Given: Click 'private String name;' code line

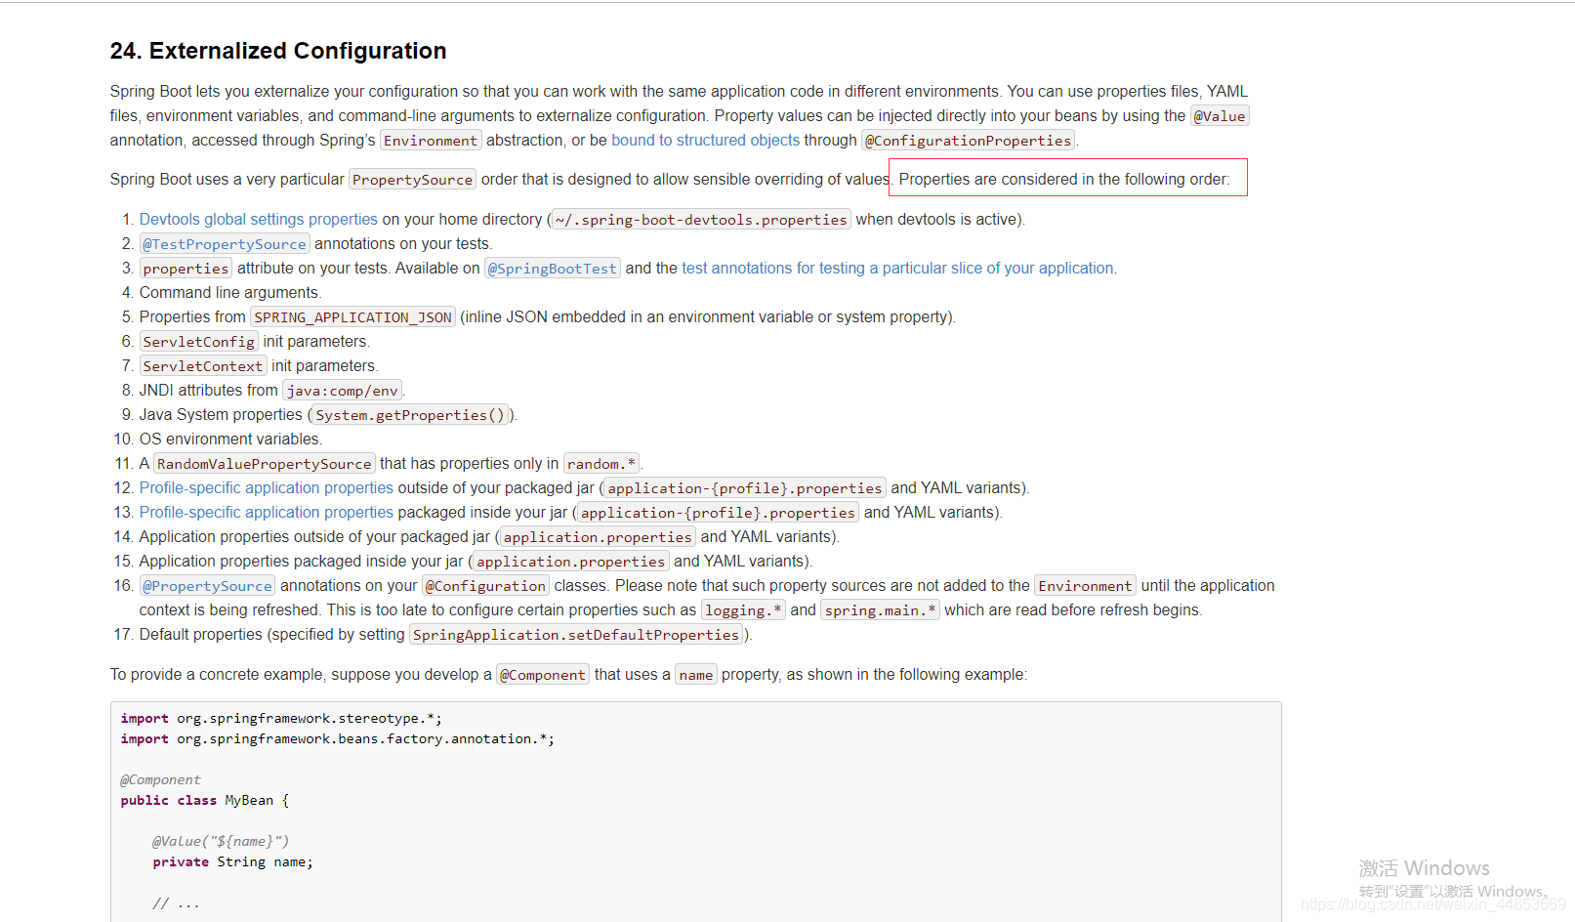Looking at the screenshot, I should (x=232, y=862).
